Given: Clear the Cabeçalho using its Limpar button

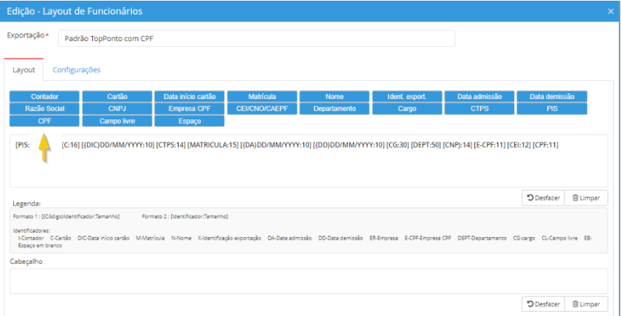Looking at the screenshot, I should pos(585,304).
